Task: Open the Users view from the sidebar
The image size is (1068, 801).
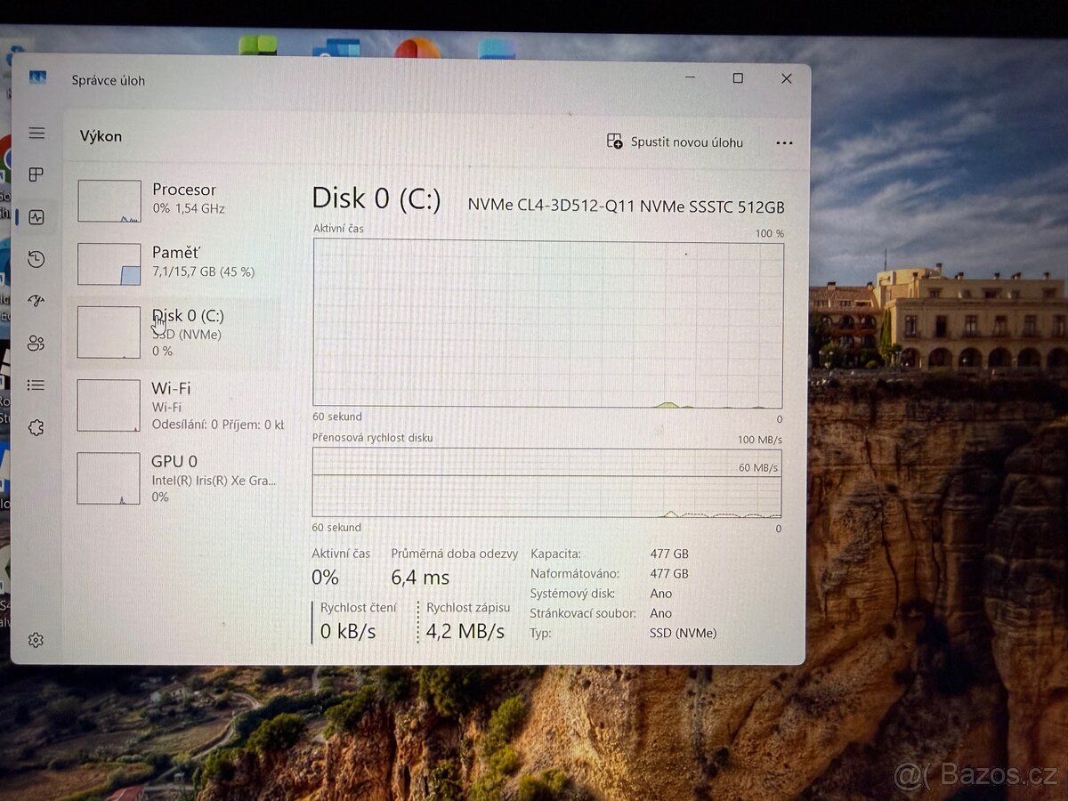Action: [x=36, y=343]
